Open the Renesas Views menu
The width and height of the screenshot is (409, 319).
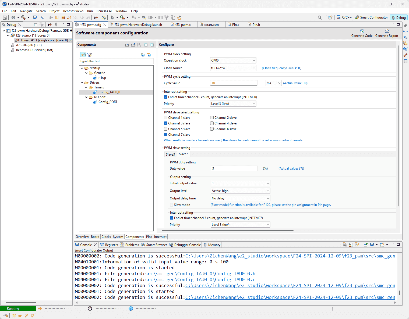tap(73, 11)
